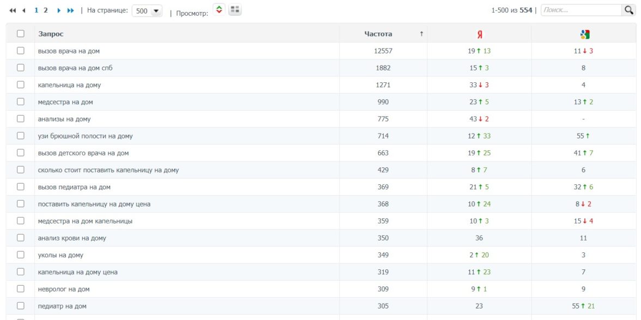641x320 pixels.
Task: Click query text "уколы на дому"
Action: click(x=61, y=255)
